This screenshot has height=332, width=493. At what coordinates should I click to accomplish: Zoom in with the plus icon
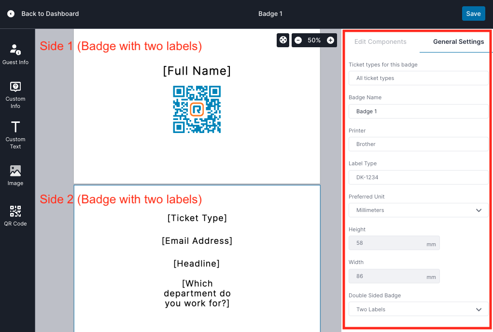tap(330, 40)
